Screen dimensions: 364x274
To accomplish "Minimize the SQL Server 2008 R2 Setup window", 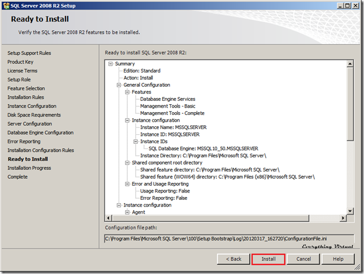I will click(340, 6).
